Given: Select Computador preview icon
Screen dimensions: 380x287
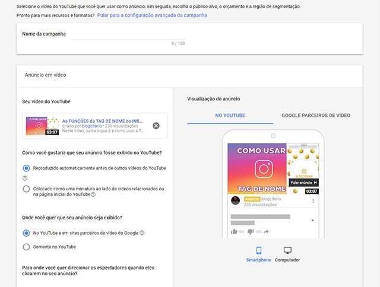Looking at the screenshot, I should pyautogui.click(x=287, y=250).
